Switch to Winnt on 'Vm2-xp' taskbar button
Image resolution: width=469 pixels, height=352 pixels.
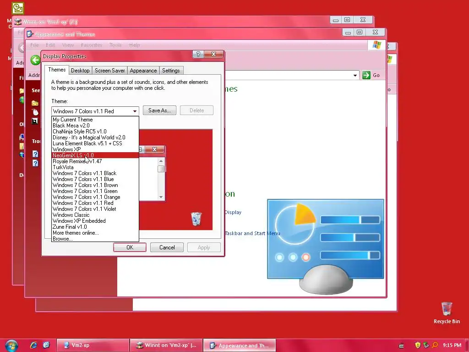click(166, 346)
